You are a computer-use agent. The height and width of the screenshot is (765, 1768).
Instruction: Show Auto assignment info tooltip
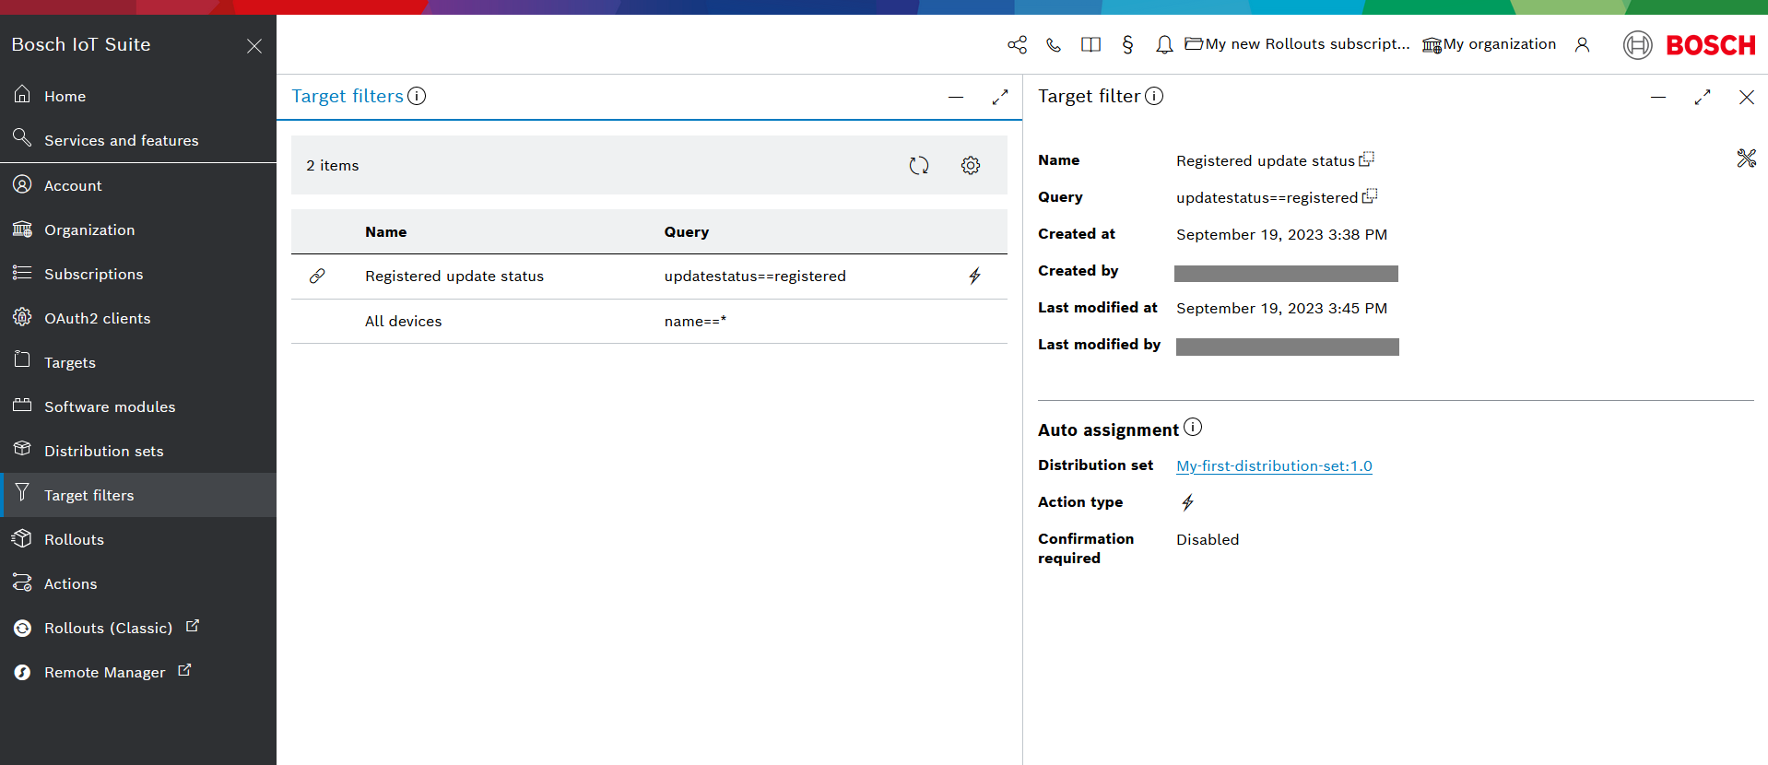coord(1193,428)
